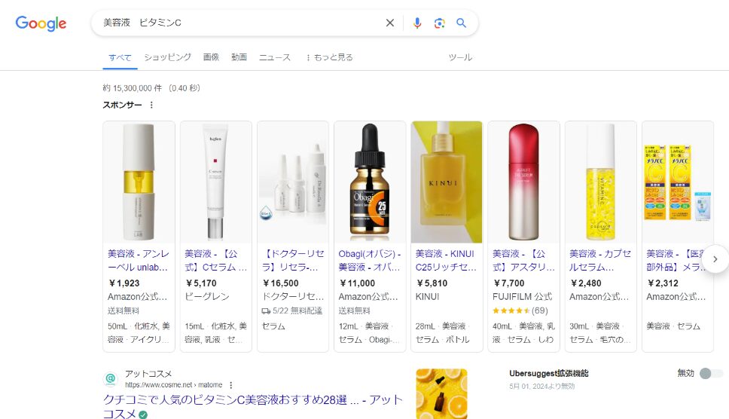Screen dimensions: 729x419
Task: Click the Ubersuggest拡張機能 heading
Action: (x=548, y=374)
